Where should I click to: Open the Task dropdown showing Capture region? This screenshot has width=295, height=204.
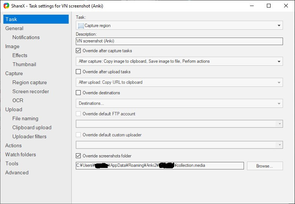click(179, 26)
